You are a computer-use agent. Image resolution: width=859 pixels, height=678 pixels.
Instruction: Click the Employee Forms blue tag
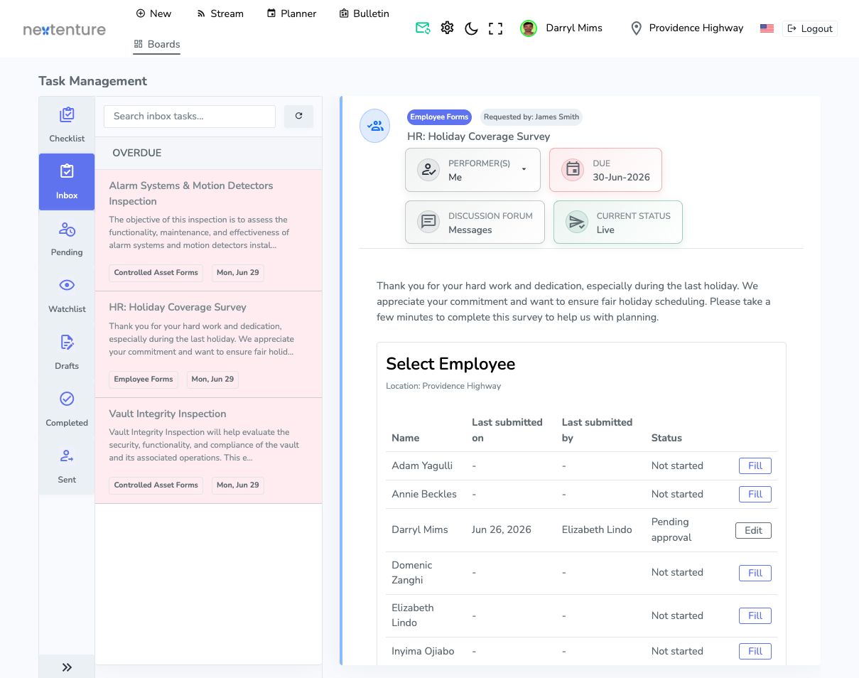(x=439, y=117)
